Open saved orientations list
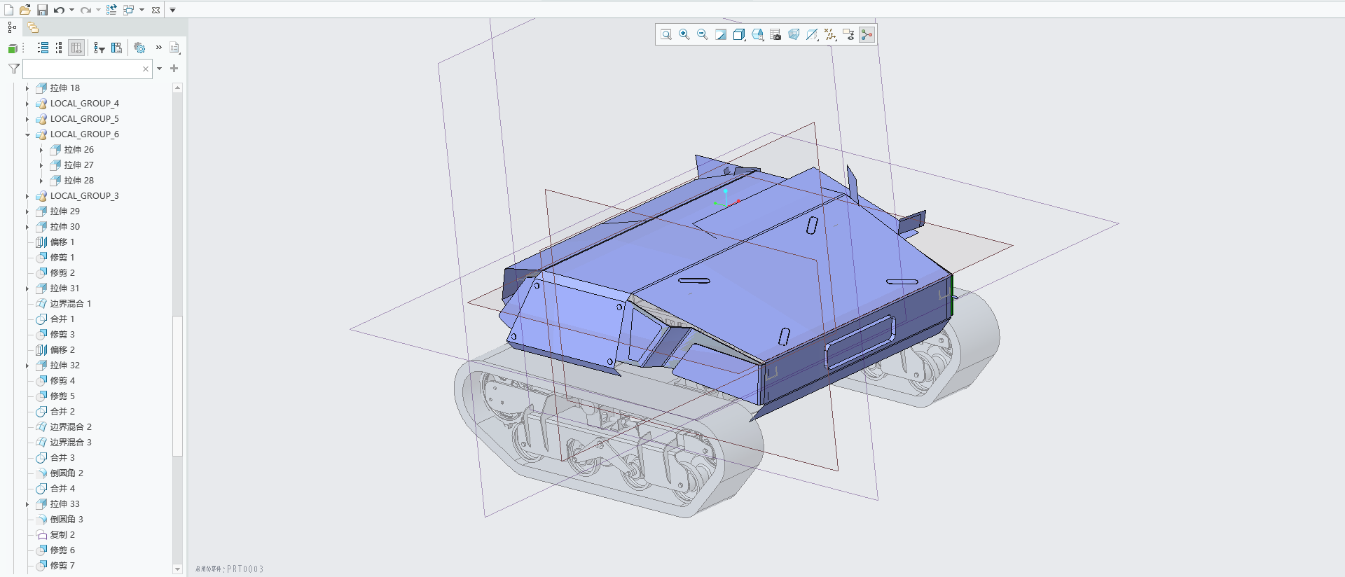Screen dimensions: 1345x577 (x=757, y=34)
